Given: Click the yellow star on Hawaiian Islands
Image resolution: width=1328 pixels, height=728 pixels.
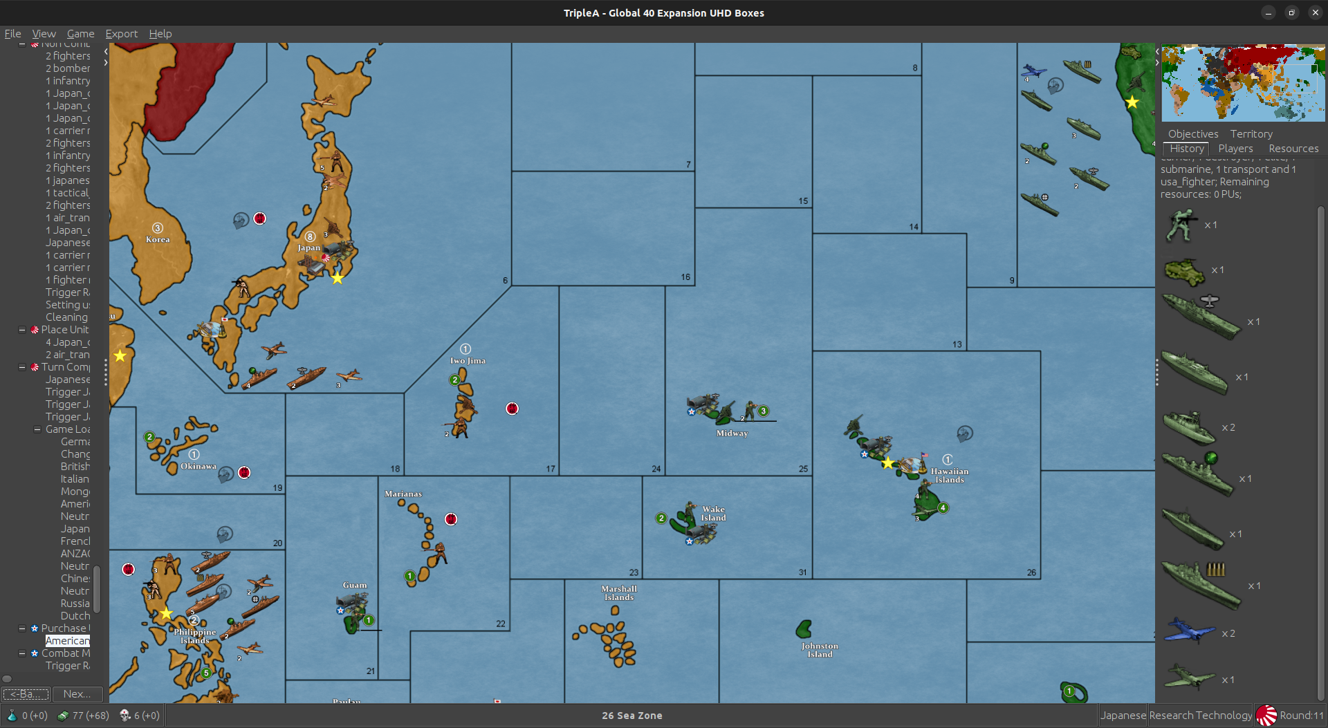Looking at the screenshot, I should coord(888,463).
